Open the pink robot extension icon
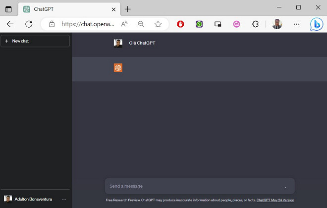This screenshot has height=208, width=327. point(236,24)
